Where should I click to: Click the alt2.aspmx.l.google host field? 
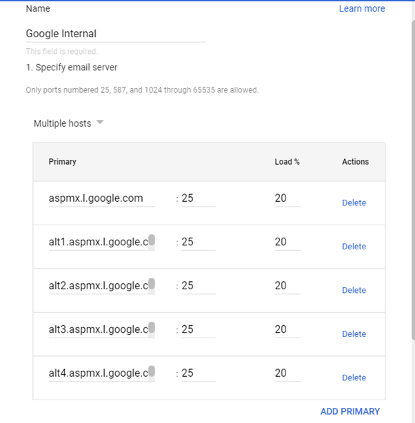pos(98,286)
